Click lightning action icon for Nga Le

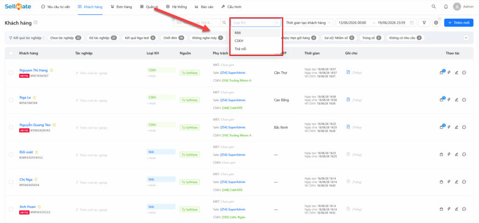449,100
